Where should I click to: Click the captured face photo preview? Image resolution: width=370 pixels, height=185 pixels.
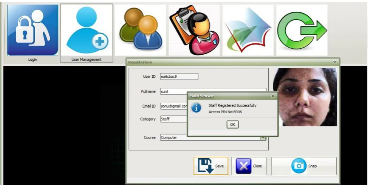[x=305, y=97]
